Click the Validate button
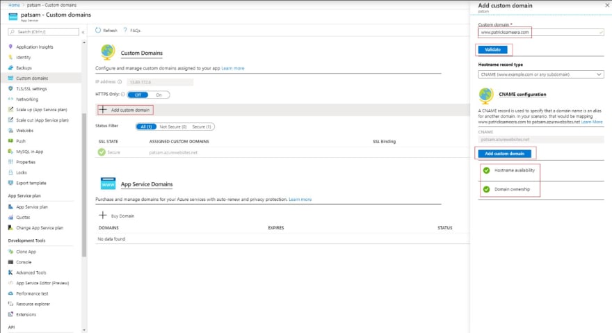612x333 pixels. pyautogui.click(x=492, y=49)
